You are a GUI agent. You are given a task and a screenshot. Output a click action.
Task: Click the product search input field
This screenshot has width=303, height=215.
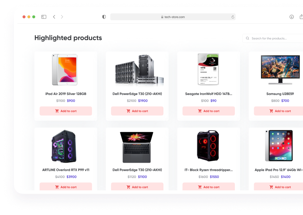[273, 38]
